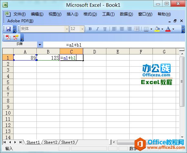Image resolution: width=187 pixels, height=153 pixels.
Task: Click the Borders icon
Action: point(146,29)
